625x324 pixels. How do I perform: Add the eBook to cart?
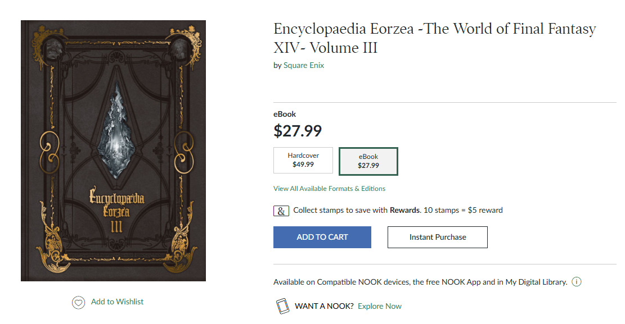tap(322, 237)
